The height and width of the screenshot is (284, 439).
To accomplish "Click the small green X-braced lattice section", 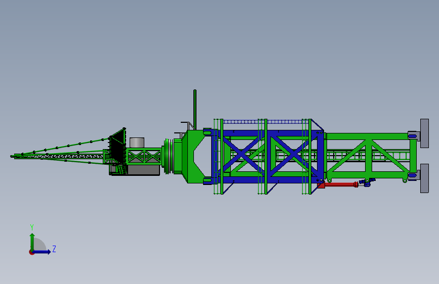I will [x=144, y=156].
